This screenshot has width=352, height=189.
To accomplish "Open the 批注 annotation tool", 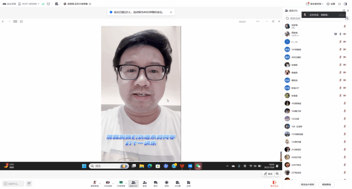I will coord(268,174).
